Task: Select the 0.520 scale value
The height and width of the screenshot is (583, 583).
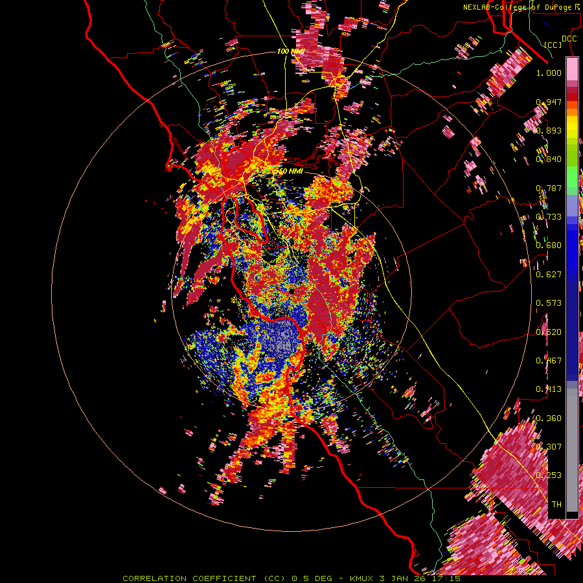Action: [549, 332]
